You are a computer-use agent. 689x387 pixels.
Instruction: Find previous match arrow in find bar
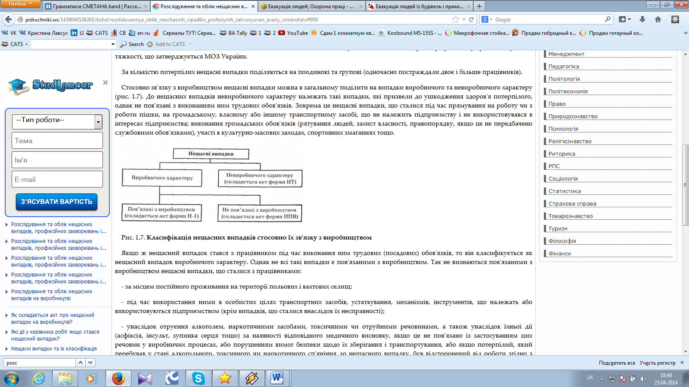pyautogui.click(x=81, y=362)
